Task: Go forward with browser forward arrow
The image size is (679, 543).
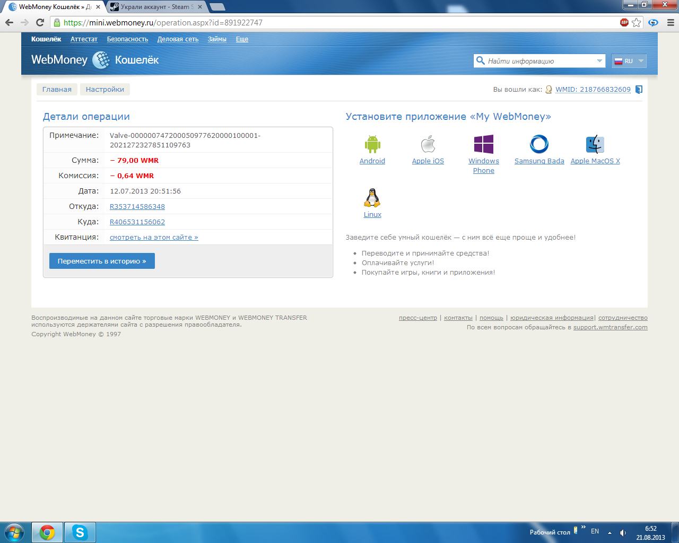Action: coord(24,22)
